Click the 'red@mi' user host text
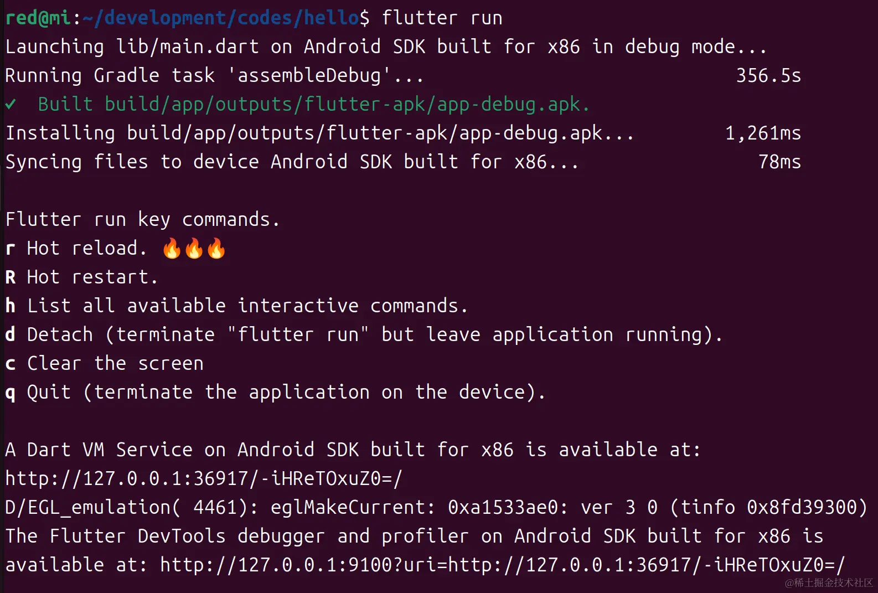 click(x=38, y=18)
